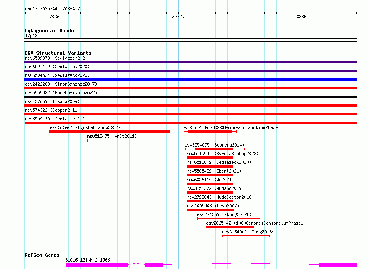Open nsv5585489 (Ebert2021) label

pyautogui.click(x=214, y=171)
